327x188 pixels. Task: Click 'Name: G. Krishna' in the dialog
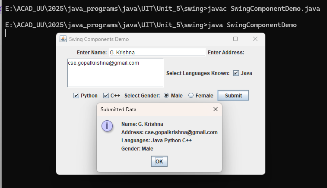[142, 124]
